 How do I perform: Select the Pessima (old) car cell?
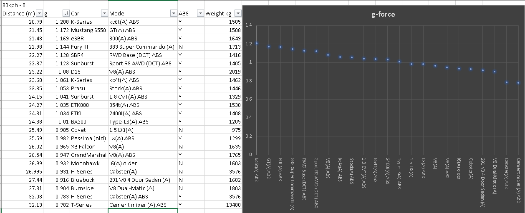pos(89,138)
